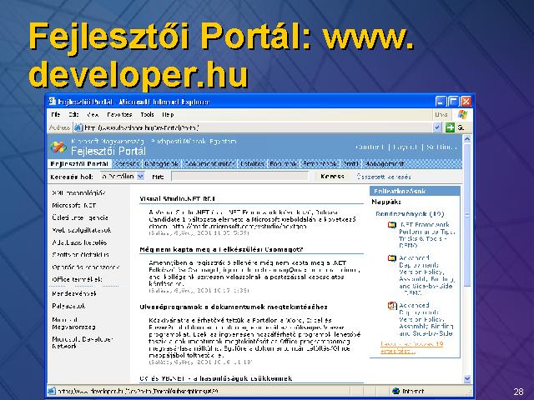Click the Contact link in header

coord(370,147)
